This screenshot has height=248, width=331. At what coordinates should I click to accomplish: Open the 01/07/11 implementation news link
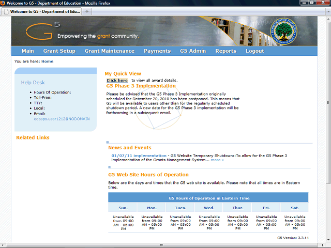139,155
